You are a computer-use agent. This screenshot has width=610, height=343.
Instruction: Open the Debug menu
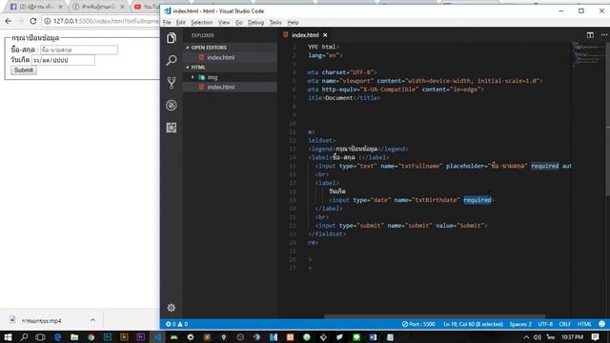(x=255, y=23)
